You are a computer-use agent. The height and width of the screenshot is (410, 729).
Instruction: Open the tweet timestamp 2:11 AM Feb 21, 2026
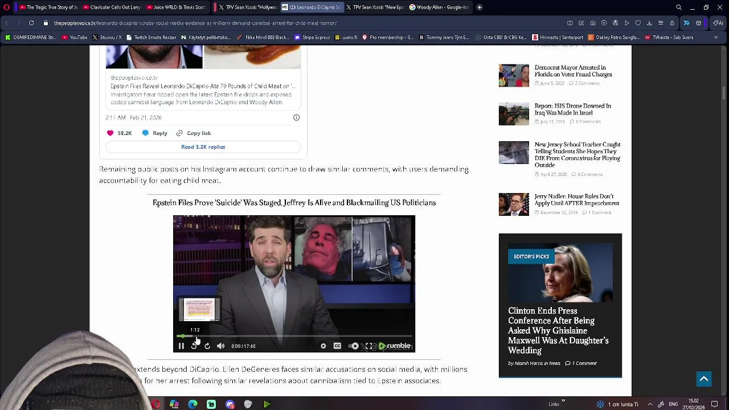point(133,117)
